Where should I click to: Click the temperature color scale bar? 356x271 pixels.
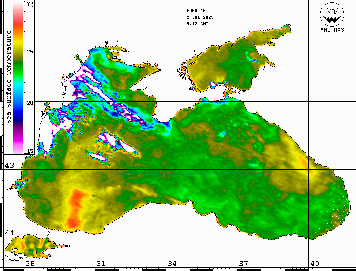pos(18,78)
